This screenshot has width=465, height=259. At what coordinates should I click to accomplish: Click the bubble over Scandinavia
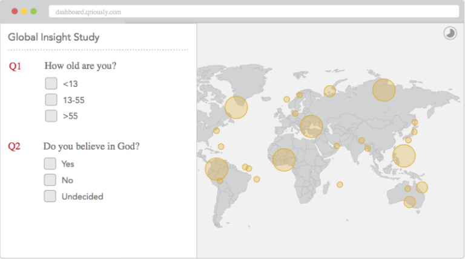(x=329, y=91)
